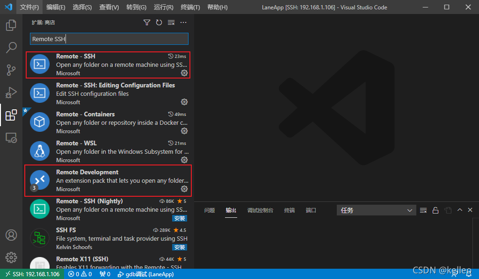Install Remote - SSH (Nightly) extension
Screen dimensions: 479x279
(x=180, y=218)
